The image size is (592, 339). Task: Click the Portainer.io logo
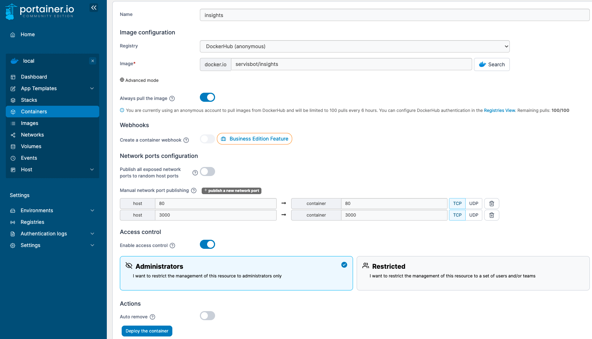(40, 12)
